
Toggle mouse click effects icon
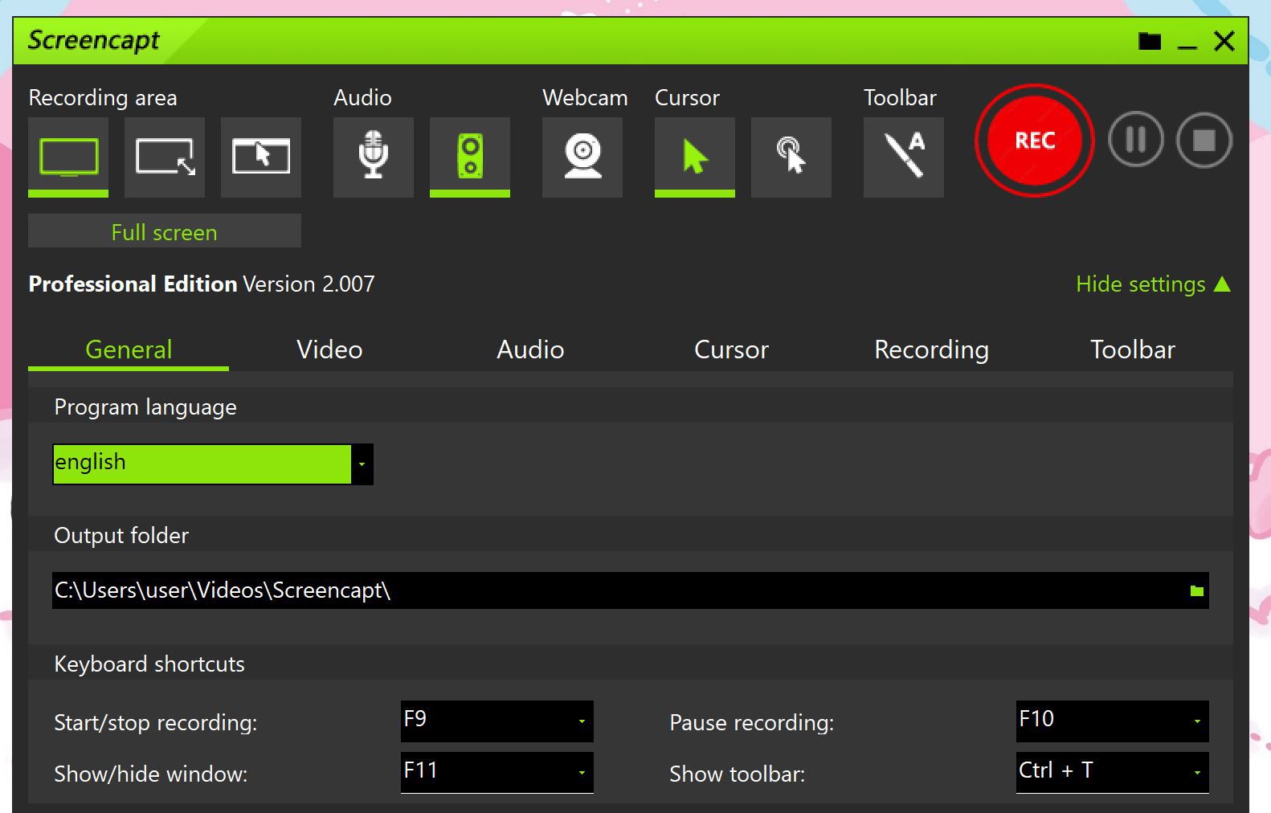[791, 157]
